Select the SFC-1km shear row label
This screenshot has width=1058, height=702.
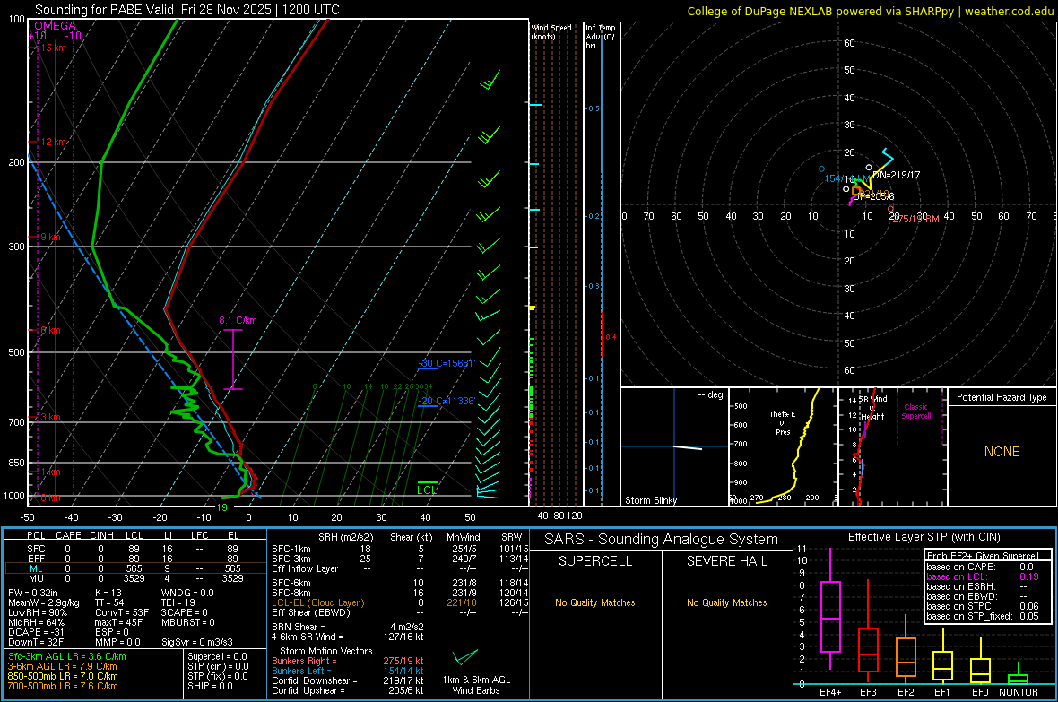pyautogui.click(x=291, y=549)
